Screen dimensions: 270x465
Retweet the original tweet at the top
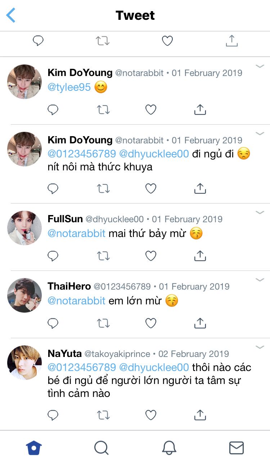[x=103, y=41]
